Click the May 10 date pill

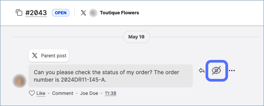(136, 37)
